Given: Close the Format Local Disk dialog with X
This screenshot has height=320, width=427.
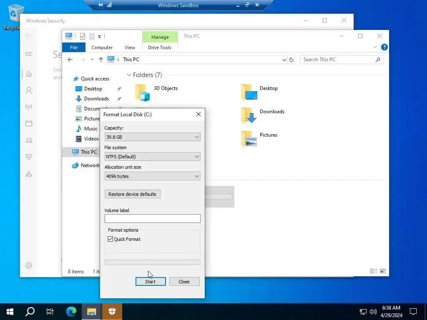Looking at the screenshot, I should 198,114.
